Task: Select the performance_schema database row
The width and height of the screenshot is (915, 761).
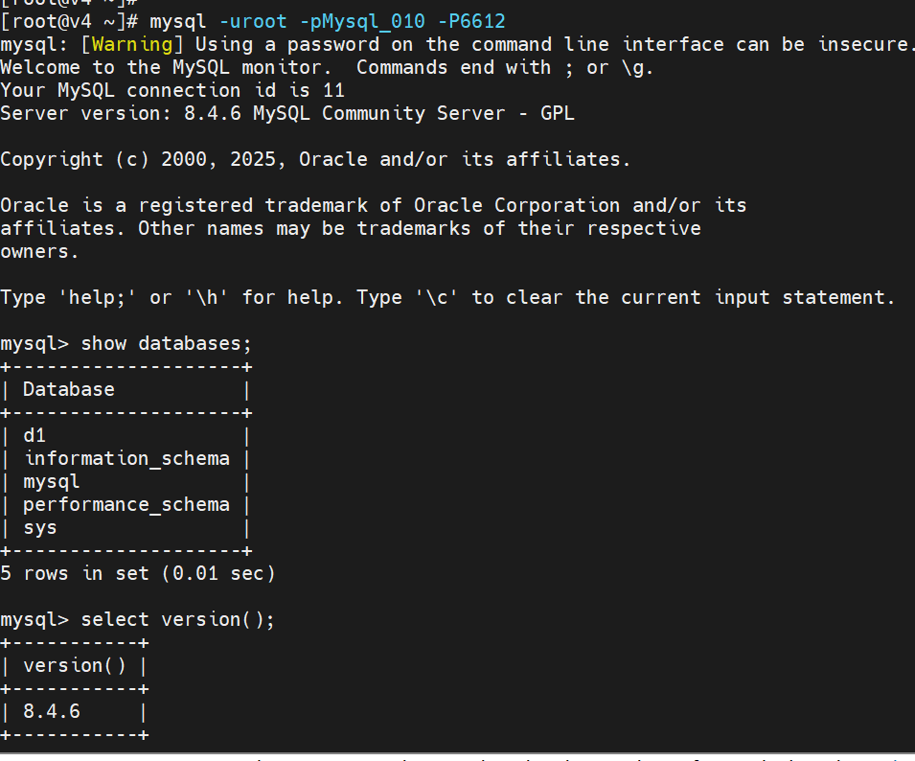Action: pos(126,504)
